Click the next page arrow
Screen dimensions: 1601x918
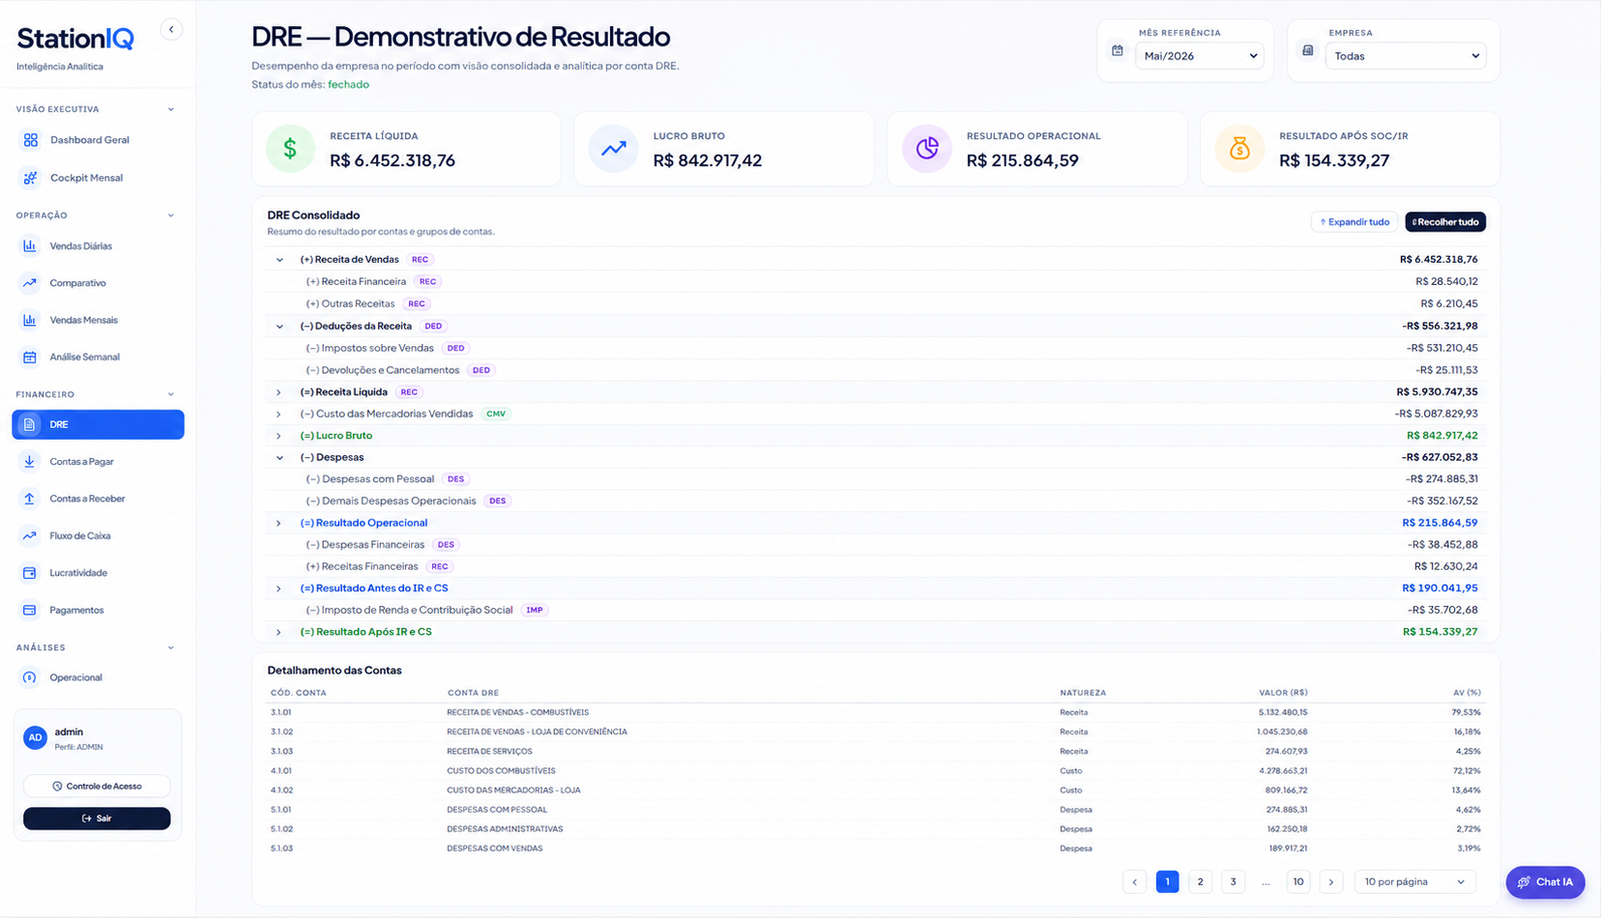pyautogui.click(x=1331, y=881)
